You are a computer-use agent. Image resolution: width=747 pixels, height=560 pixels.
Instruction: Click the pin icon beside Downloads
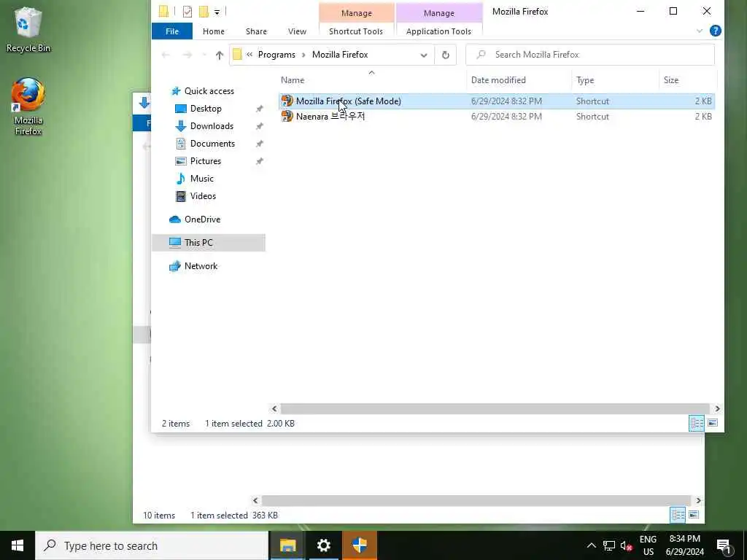click(259, 126)
